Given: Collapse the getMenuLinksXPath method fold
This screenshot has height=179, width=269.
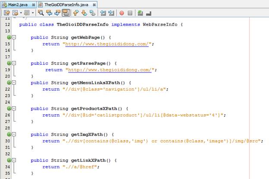Looking at the screenshot, I should tap(14, 82).
